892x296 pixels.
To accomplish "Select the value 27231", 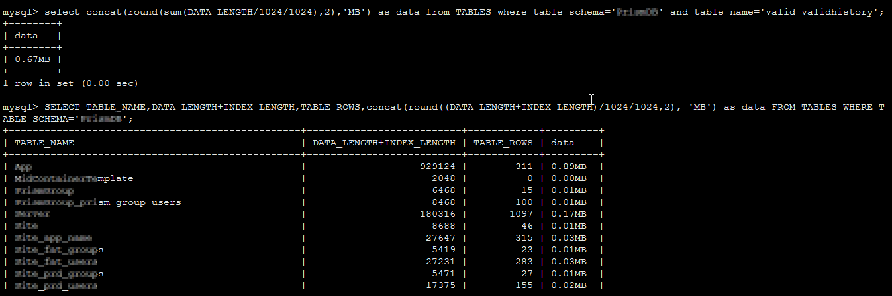I will pos(441,262).
